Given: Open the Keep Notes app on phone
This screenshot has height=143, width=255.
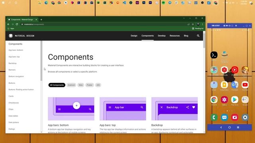Looking at the screenshot, I should tap(224, 85).
